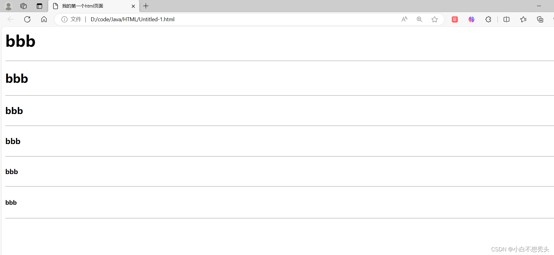The width and height of the screenshot is (554, 255).
Task: Show the site information for this file
Action: [x=64, y=19]
